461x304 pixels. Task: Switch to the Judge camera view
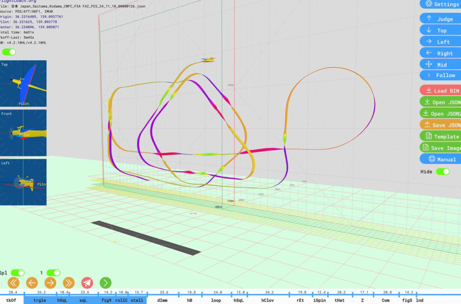click(x=441, y=19)
